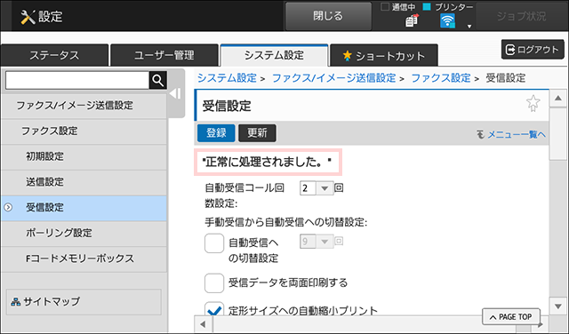Image resolution: width=569 pixels, height=334 pixels.
Task: Open Fコードメモリーボックス in the sidebar
Action: (84, 258)
